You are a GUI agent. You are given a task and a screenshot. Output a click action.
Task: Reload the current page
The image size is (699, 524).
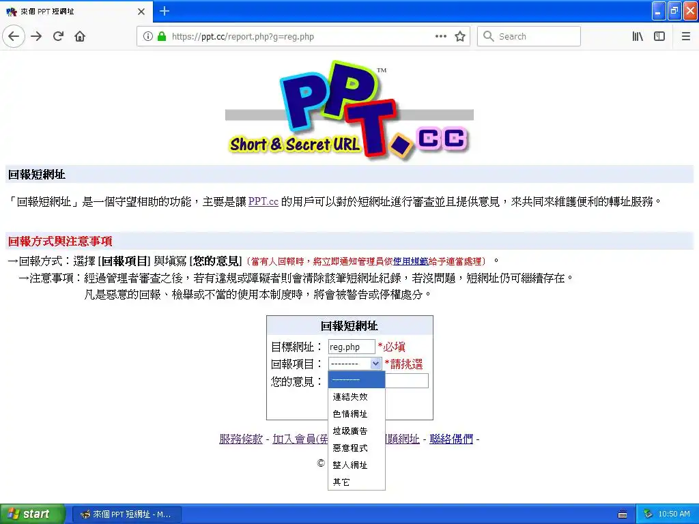pyautogui.click(x=59, y=36)
